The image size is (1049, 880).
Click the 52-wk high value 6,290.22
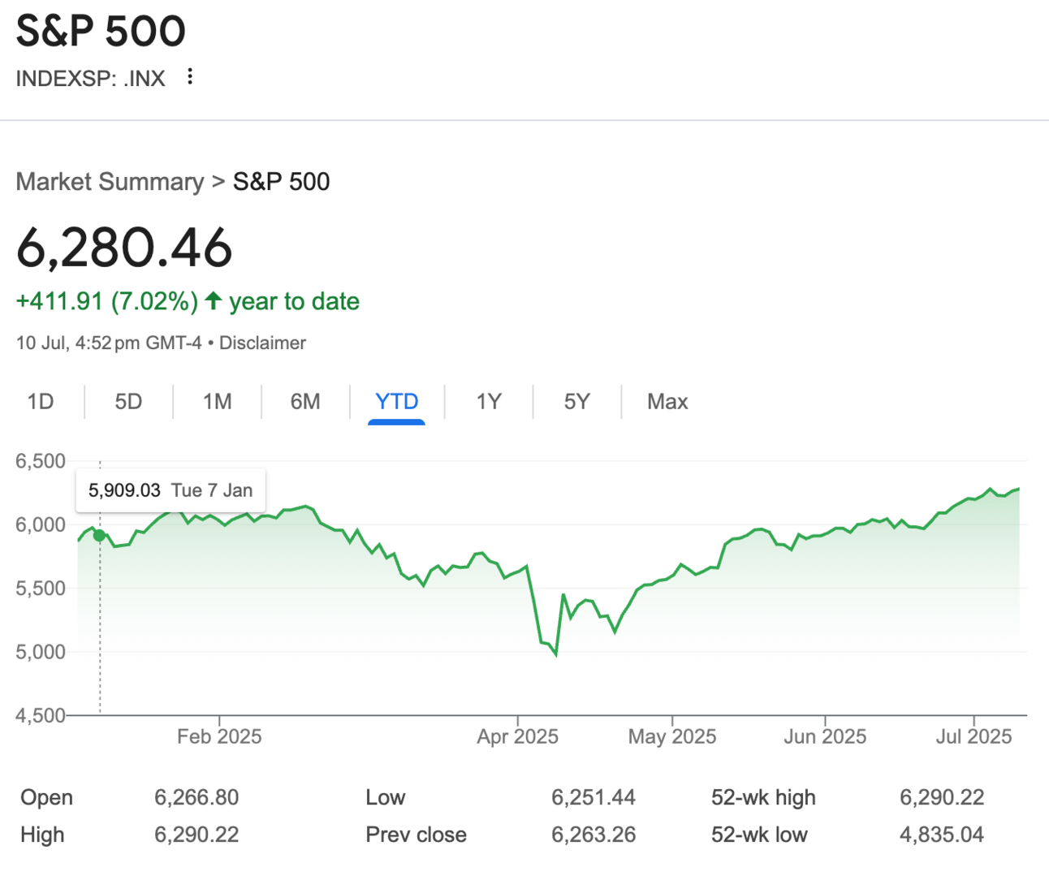pos(942,797)
